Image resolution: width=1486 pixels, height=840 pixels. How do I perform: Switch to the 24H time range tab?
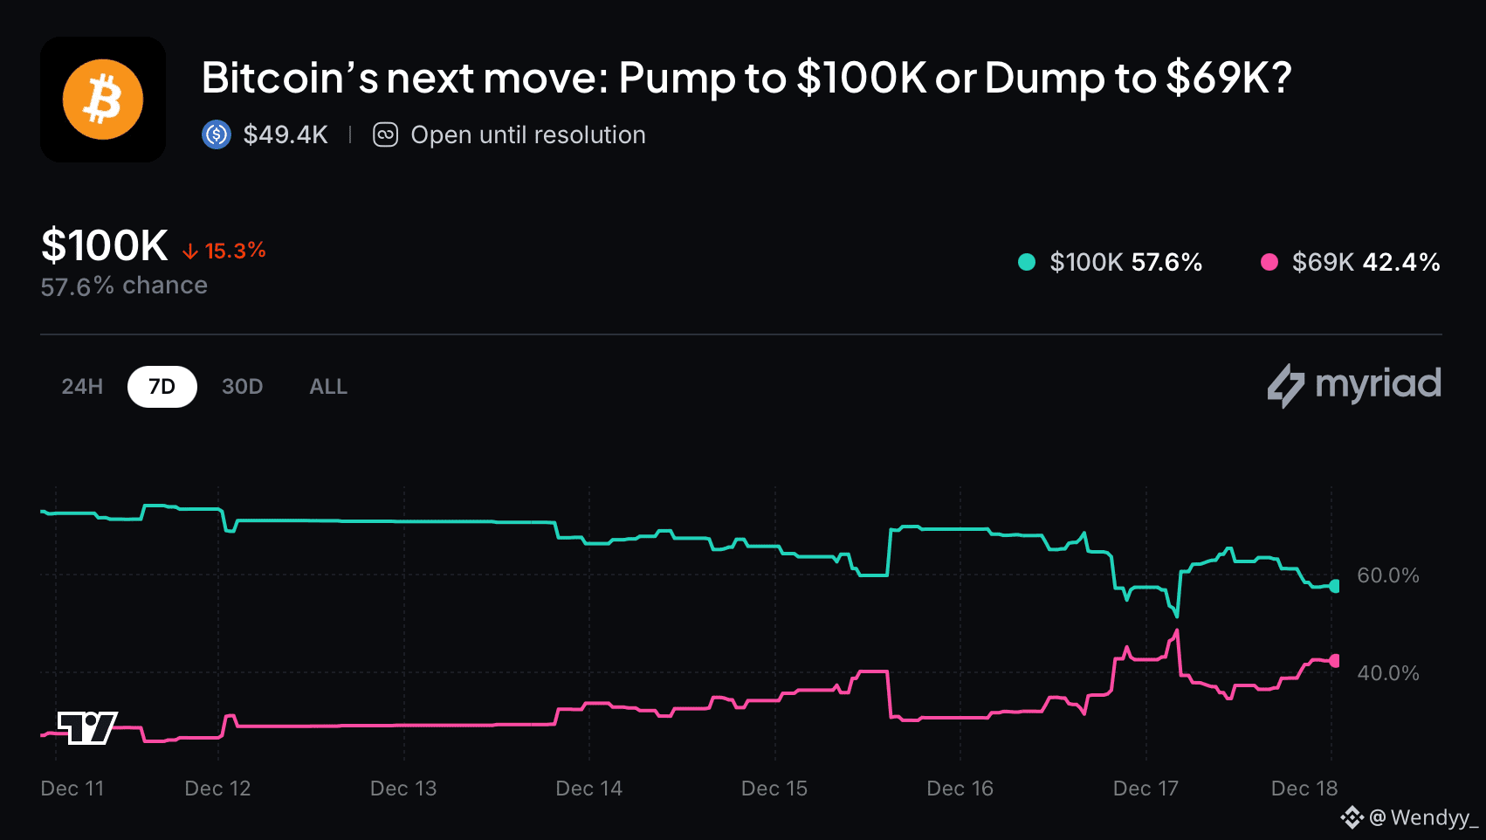80,386
